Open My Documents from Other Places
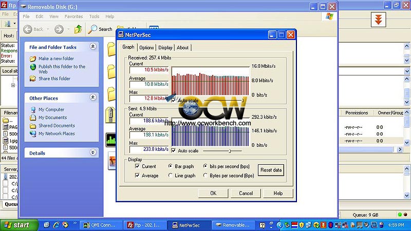 [53, 118]
